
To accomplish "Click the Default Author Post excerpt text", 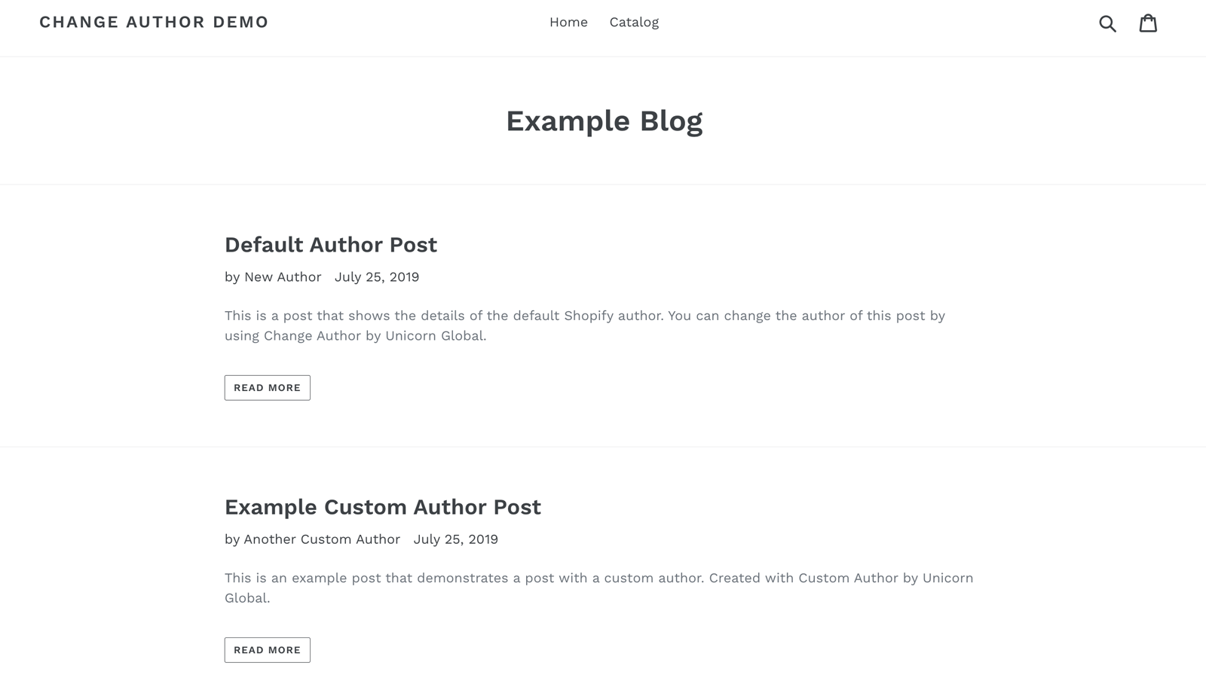I will point(584,325).
